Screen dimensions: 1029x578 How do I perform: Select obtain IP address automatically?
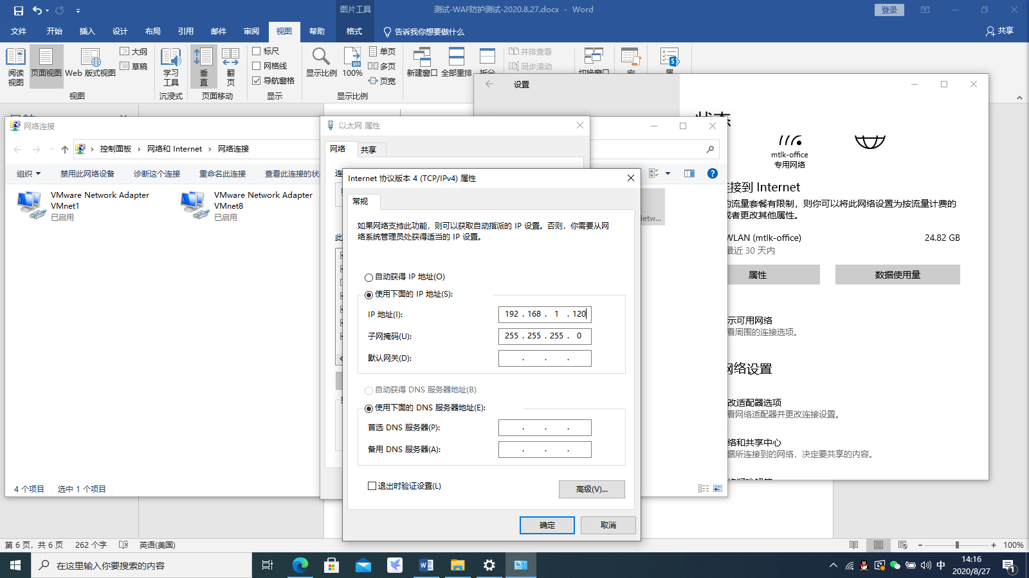pyautogui.click(x=369, y=277)
